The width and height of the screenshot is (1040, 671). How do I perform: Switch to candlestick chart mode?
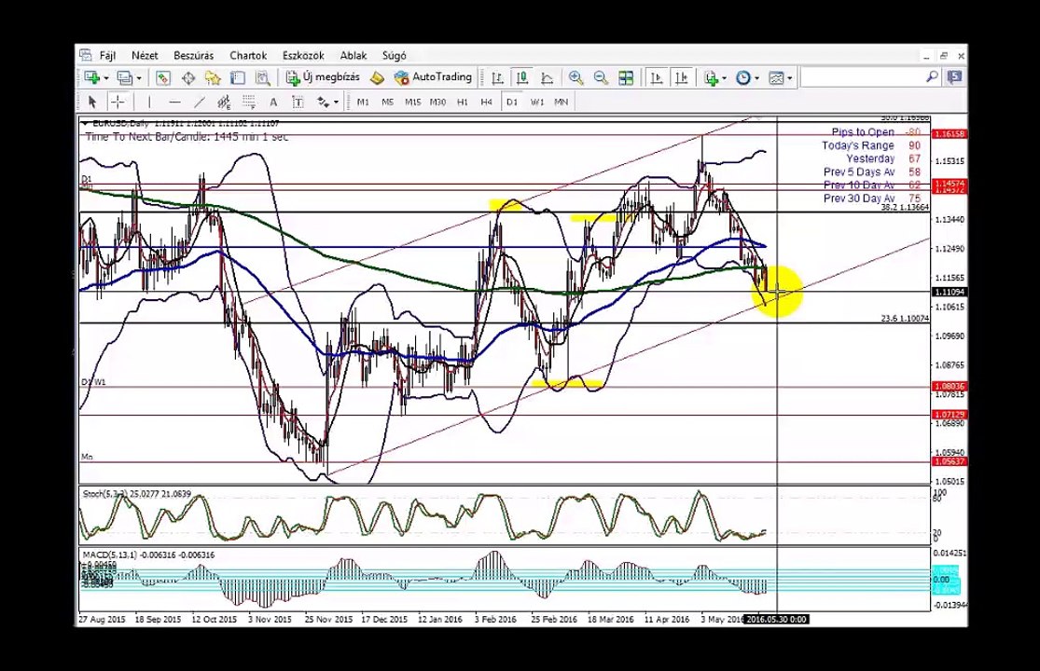522,78
